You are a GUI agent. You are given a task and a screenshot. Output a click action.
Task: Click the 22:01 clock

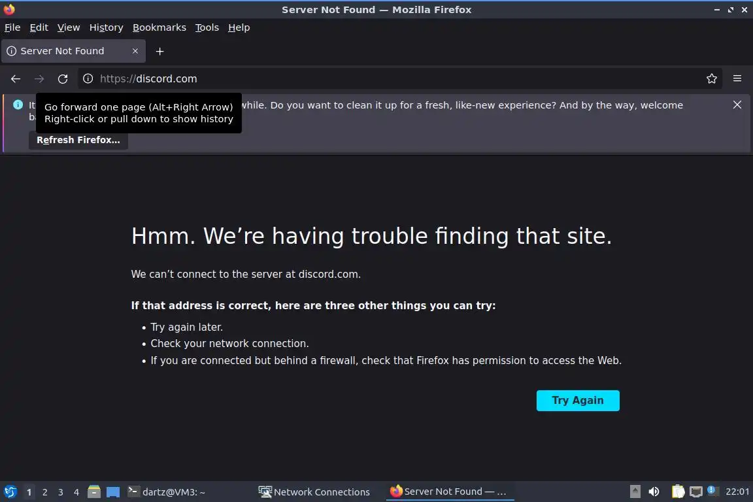click(x=737, y=492)
